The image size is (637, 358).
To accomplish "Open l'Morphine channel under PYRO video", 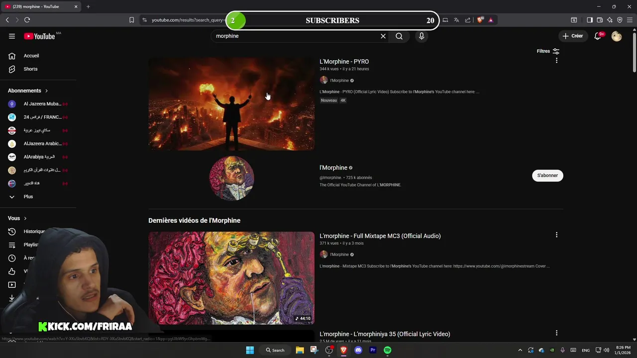I will click(339, 81).
